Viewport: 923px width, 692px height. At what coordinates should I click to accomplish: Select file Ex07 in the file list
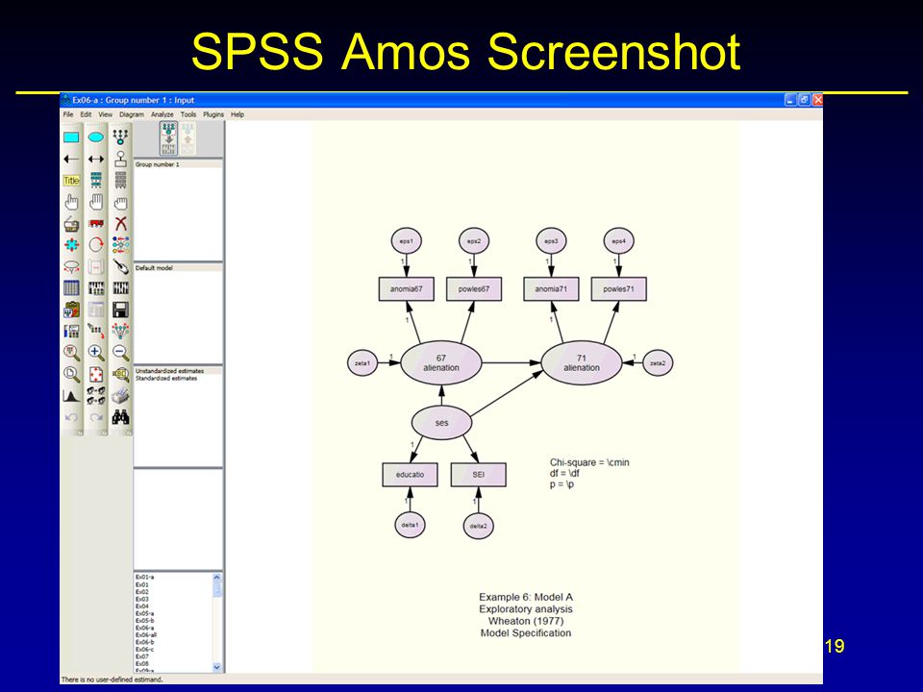[x=142, y=656]
